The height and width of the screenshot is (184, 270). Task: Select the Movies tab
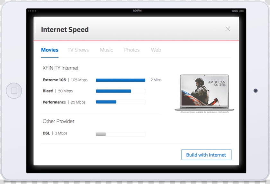tap(50, 50)
